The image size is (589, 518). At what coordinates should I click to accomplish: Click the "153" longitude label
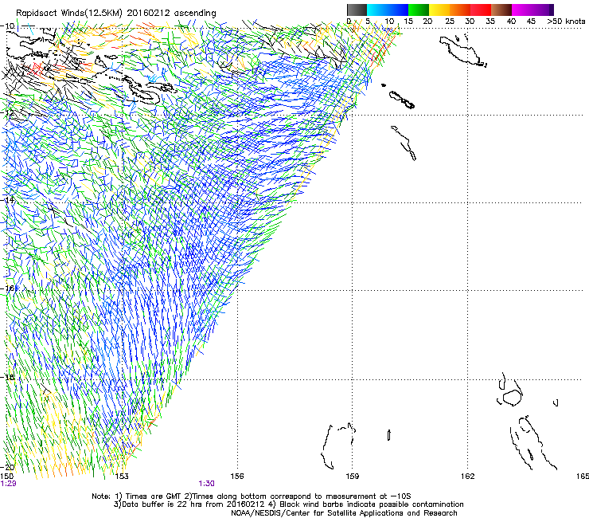click(x=122, y=477)
